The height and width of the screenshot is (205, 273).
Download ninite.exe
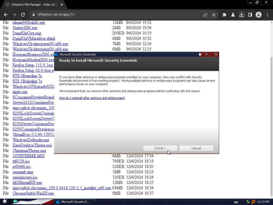point(20,92)
